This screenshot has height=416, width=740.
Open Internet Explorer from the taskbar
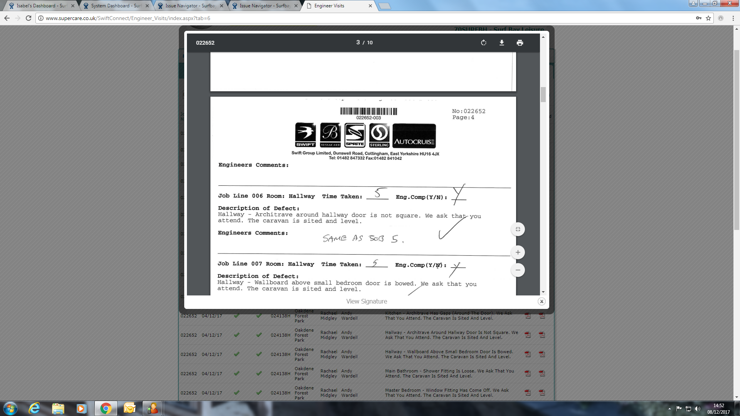(34, 408)
